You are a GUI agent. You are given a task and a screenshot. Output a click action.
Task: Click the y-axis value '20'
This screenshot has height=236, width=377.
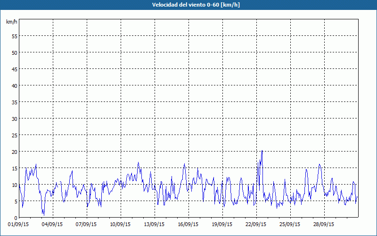[x=15, y=152]
